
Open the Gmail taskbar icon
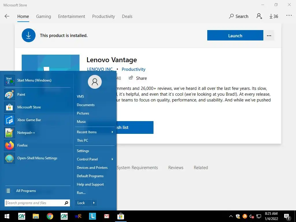pos(106,216)
